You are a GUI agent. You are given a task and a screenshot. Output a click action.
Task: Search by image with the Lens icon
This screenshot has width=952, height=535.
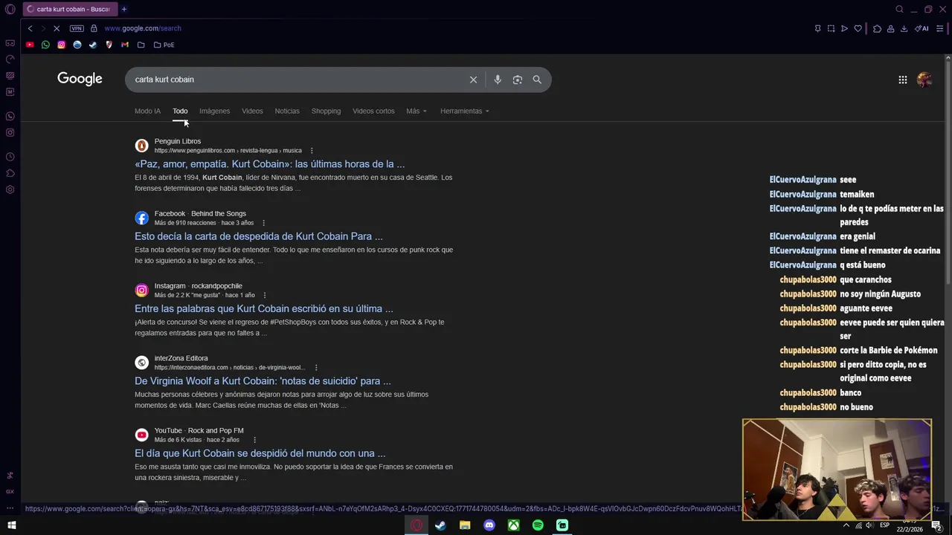518,80
